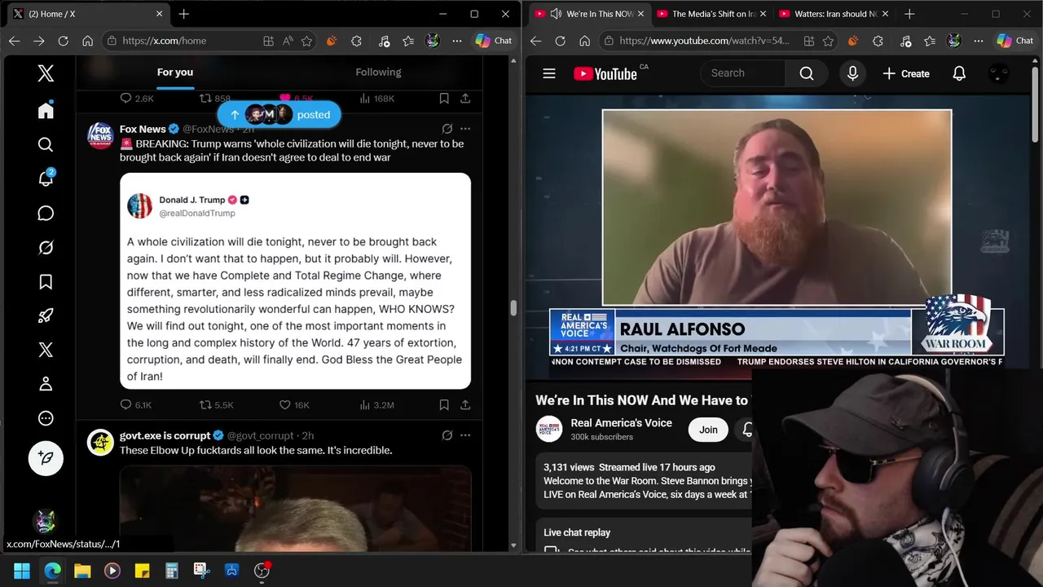Open Grok icon in X sidebar
The width and height of the screenshot is (1043, 587).
pos(46,248)
